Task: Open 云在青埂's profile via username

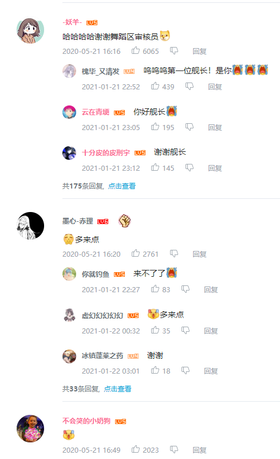Action: tap(96, 112)
